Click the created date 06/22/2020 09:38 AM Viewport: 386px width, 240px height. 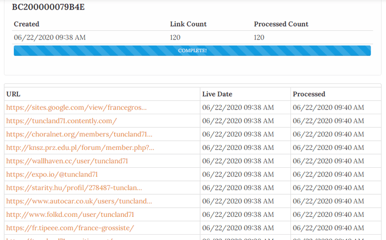point(50,38)
